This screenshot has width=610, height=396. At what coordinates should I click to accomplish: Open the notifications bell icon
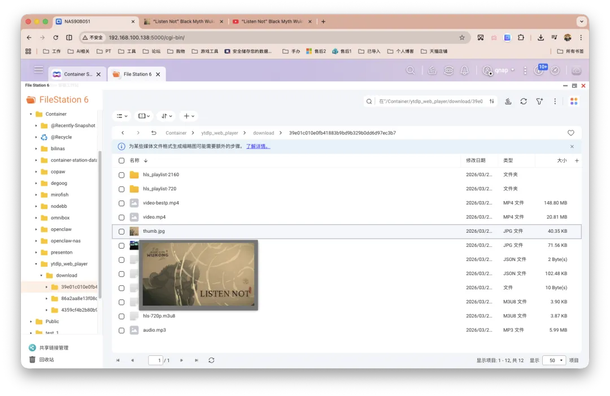coord(464,71)
